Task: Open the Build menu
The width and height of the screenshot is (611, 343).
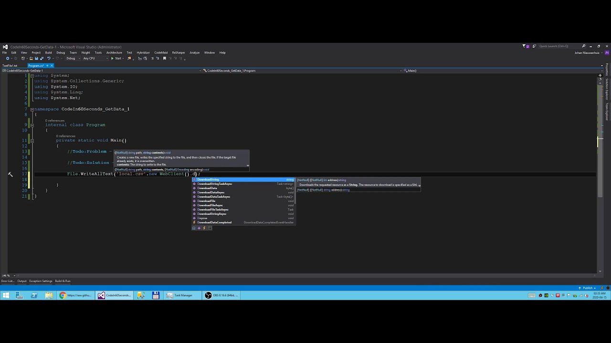Action: click(x=48, y=52)
